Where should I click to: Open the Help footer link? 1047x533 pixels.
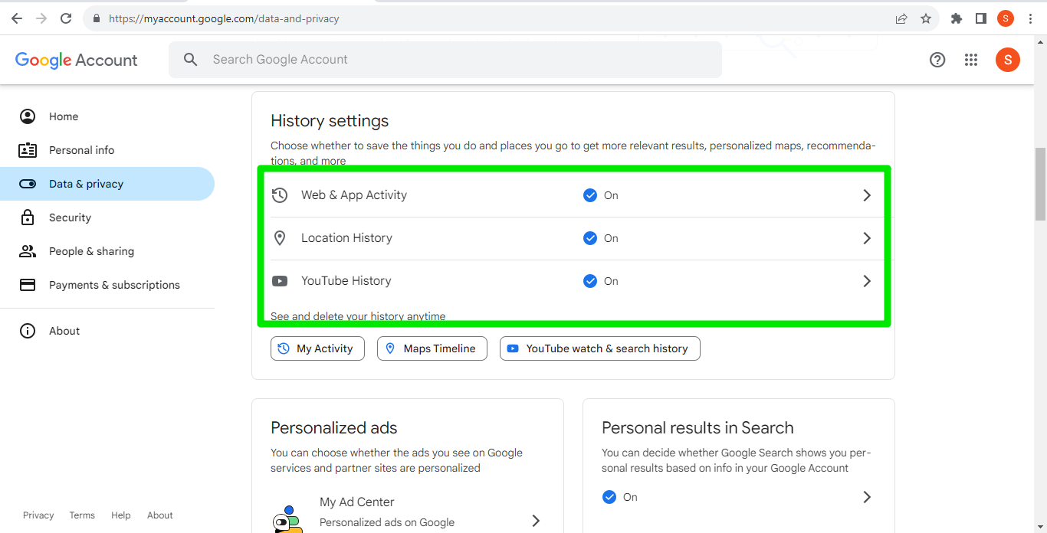coord(121,515)
